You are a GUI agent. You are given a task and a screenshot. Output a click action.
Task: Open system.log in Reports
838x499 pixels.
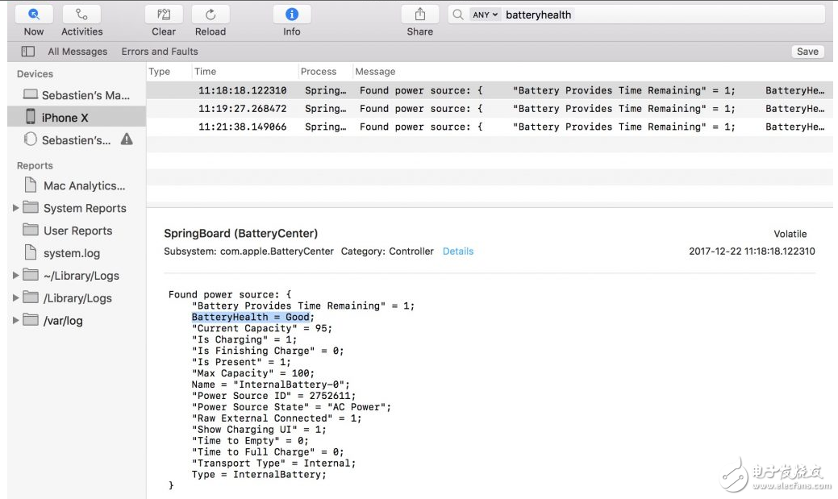coord(72,253)
